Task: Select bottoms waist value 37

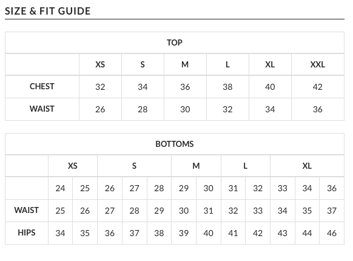Action: (332, 211)
